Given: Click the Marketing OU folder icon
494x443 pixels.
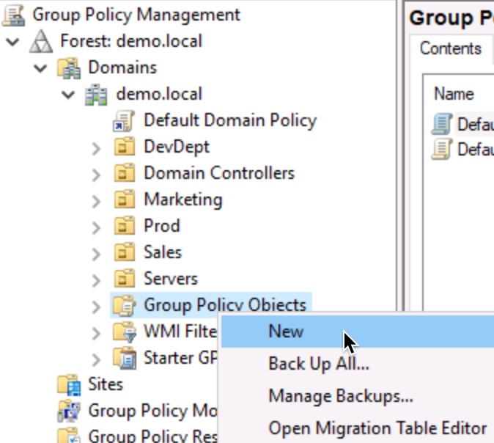Looking at the screenshot, I should (x=125, y=199).
